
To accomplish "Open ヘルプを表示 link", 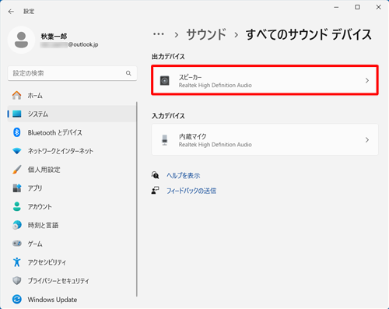I will (184, 176).
